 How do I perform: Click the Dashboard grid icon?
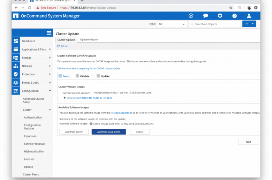16,41
